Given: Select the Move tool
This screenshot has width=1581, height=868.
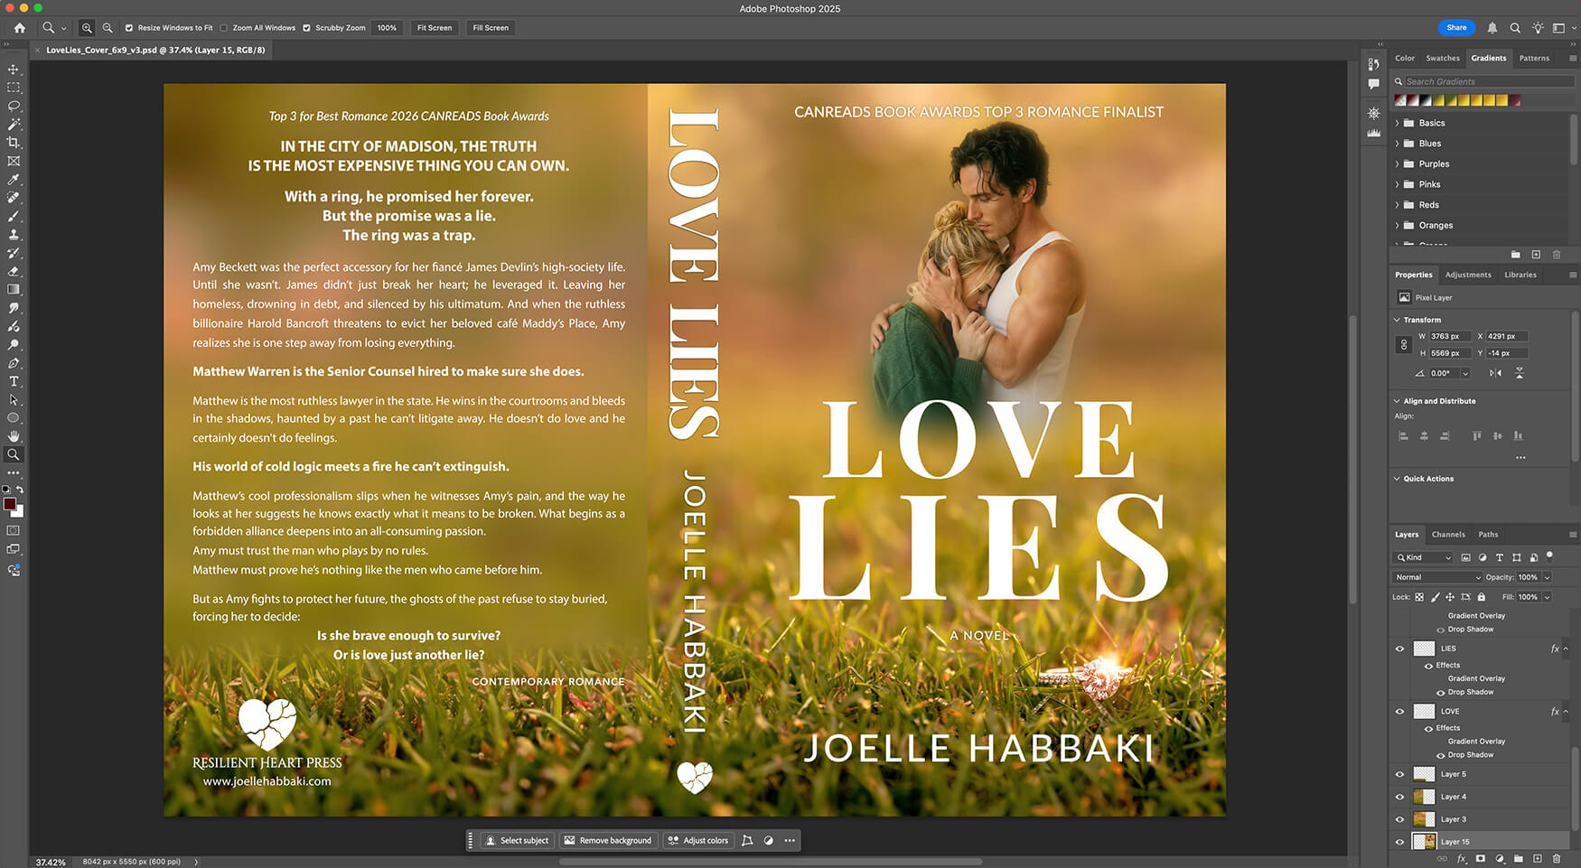Looking at the screenshot, I should [14, 70].
